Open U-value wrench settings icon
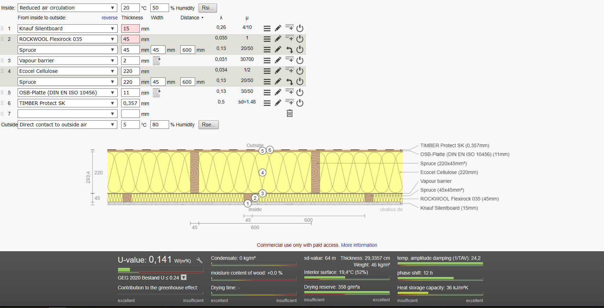The width and height of the screenshot is (604, 308). click(x=199, y=260)
